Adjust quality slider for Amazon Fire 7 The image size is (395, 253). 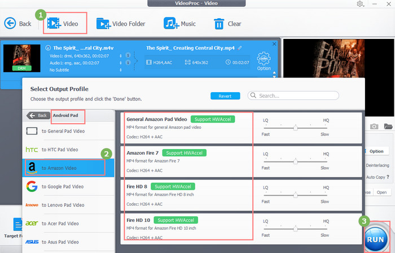[x=296, y=162]
